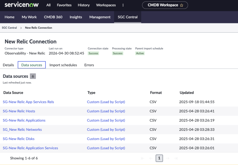The image size is (238, 165).
Task: Click updated date 2025-09-18 01:44:55
Action: [x=197, y=102]
